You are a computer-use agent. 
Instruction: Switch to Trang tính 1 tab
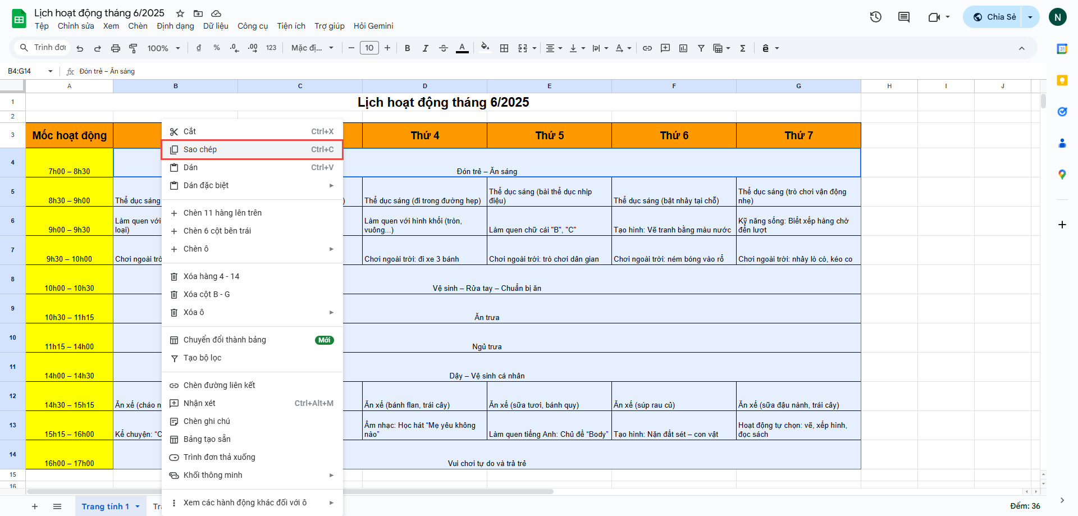point(105,506)
